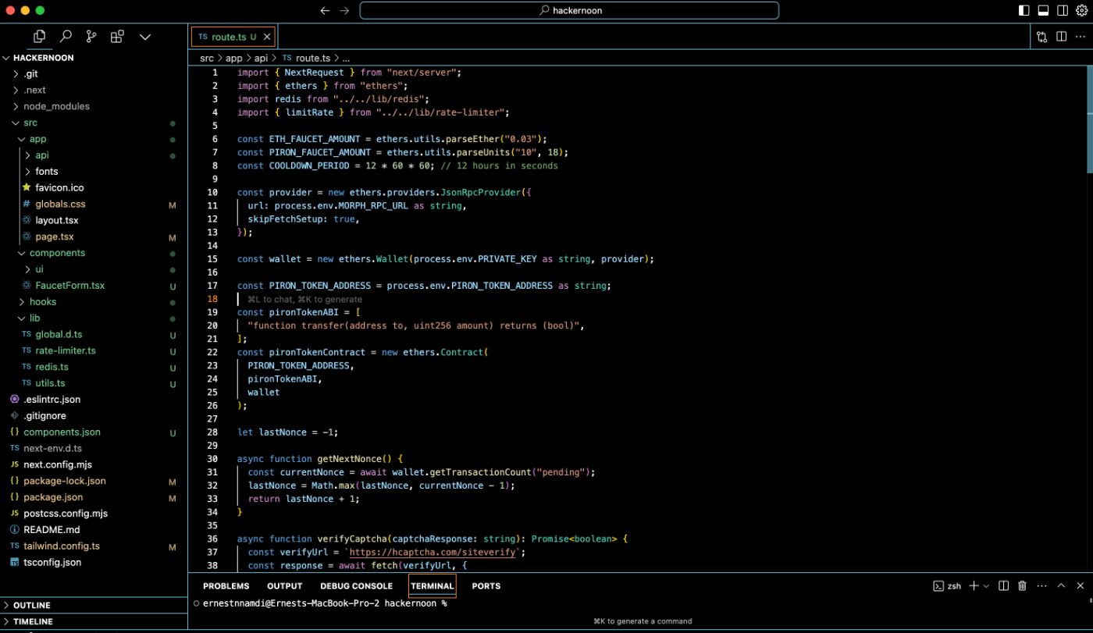Click 'app' in the breadcrumb
This screenshot has width=1093, height=633.
(x=234, y=59)
